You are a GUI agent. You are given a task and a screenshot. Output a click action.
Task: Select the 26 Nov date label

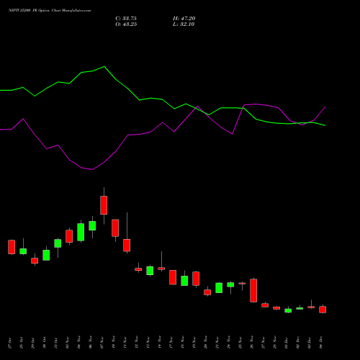point(252,343)
